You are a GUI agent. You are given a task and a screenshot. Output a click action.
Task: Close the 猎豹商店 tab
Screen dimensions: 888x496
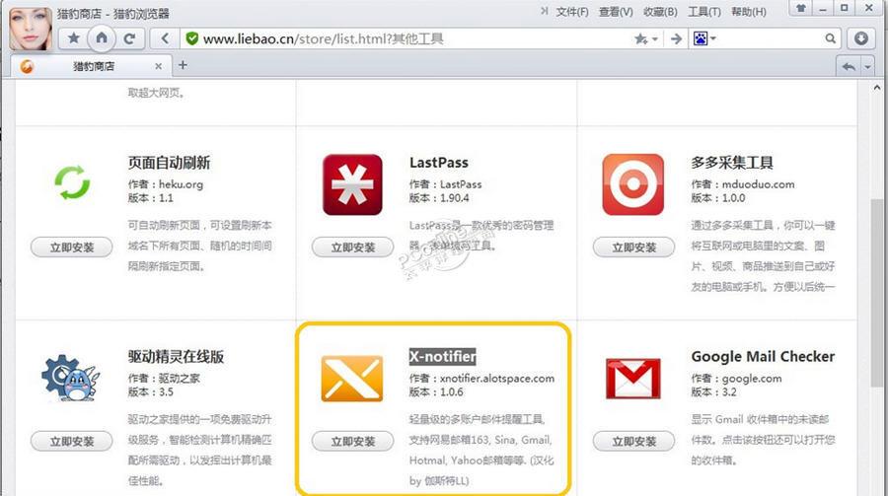159,66
